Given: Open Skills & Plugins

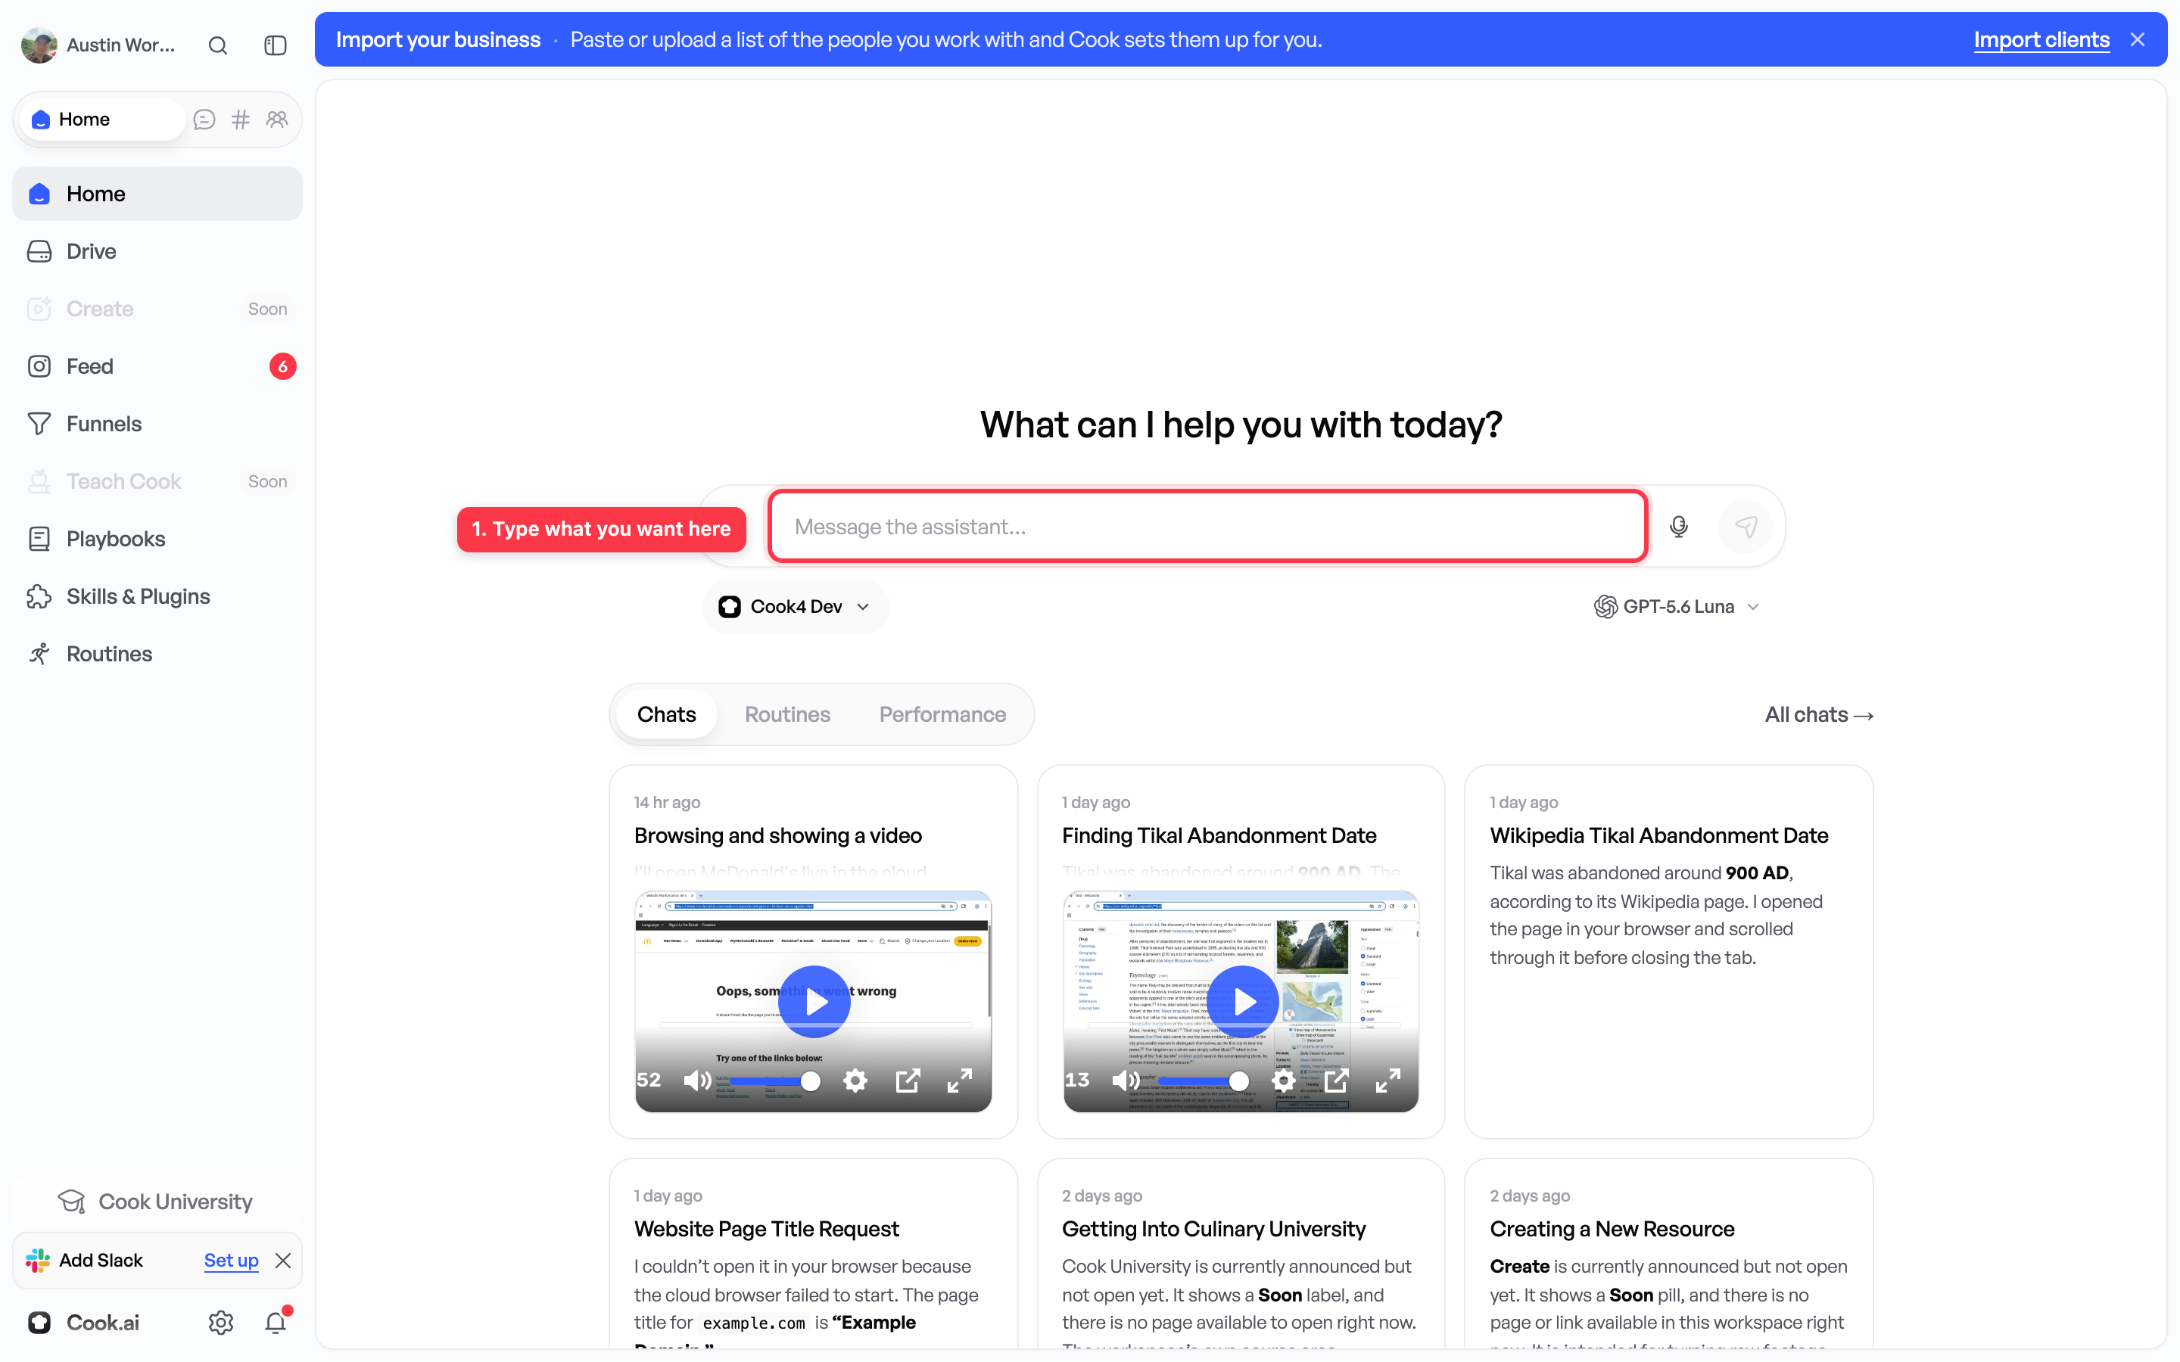Looking at the screenshot, I should tap(157, 596).
